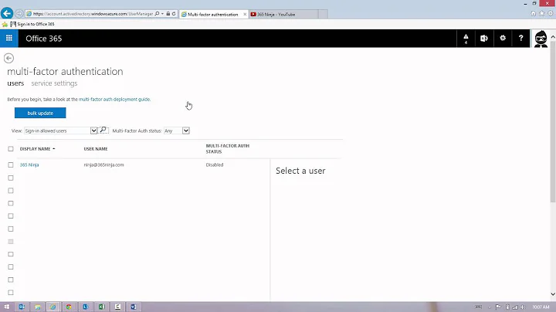Click the Office 365 title in header
Image resolution: width=556 pixels, height=312 pixels.
pos(43,39)
